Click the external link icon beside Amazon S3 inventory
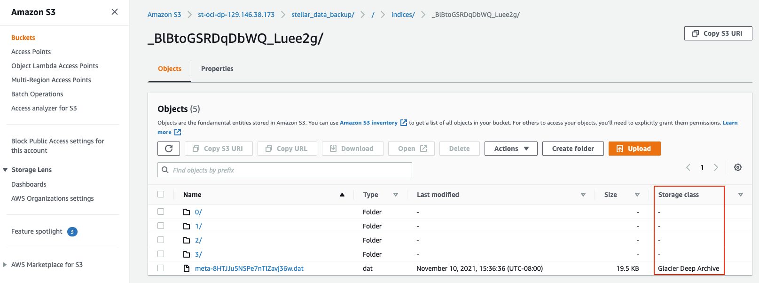Image resolution: width=759 pixels, height=283 pixels. [403, 123]
